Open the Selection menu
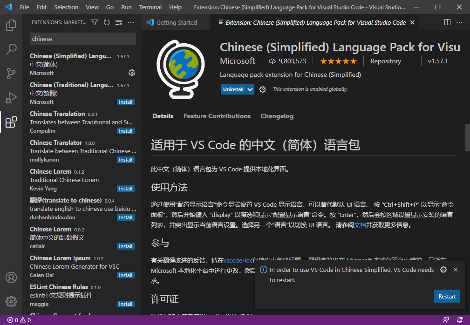The height and width of the screenshot is (325, 470). coord(66,7)
